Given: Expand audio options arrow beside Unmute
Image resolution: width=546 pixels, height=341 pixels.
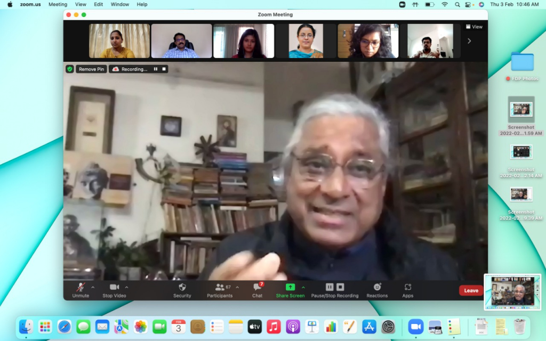Looking at the screenshot, I should pyautogui.click(x=93, y=287).
